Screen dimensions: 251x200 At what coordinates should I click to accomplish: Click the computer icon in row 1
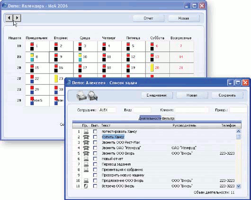pos(86,132)
